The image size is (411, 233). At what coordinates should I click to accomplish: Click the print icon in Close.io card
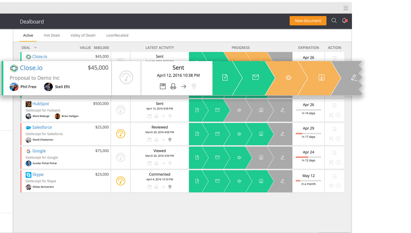pyautogui.click(x=173, y=86)
